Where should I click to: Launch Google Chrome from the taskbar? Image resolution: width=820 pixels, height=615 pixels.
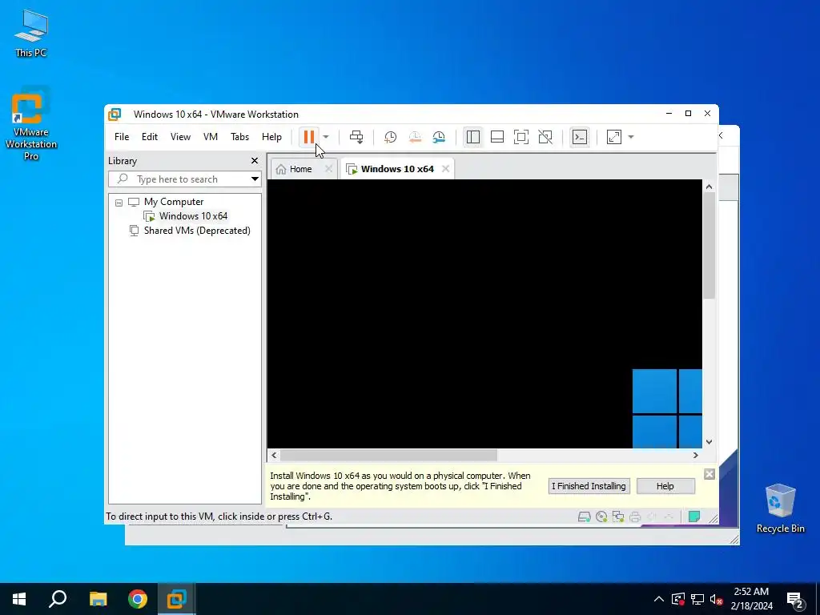click(x=138, y=599)
